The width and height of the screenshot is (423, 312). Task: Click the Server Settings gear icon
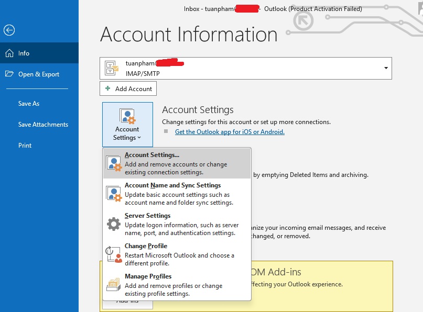coord(114,224)
